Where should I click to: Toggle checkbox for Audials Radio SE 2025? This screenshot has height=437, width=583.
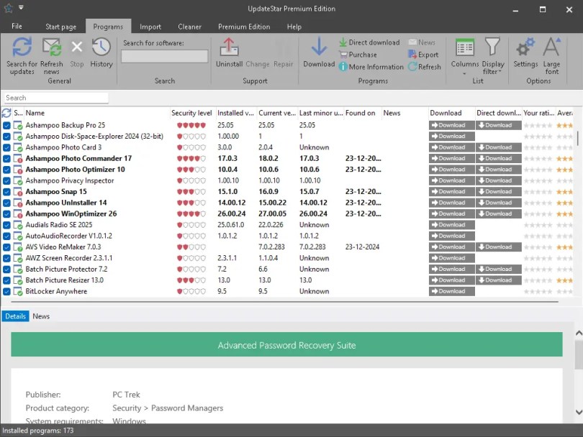point(6,225)
